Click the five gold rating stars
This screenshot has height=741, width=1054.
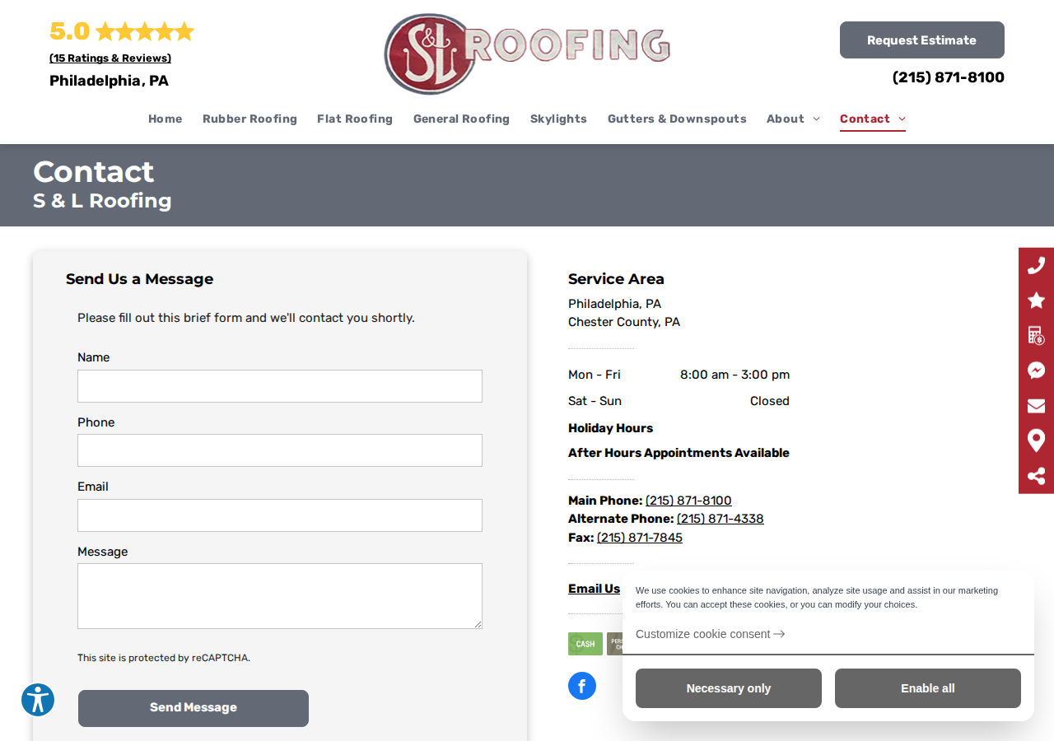click(145, 31)
